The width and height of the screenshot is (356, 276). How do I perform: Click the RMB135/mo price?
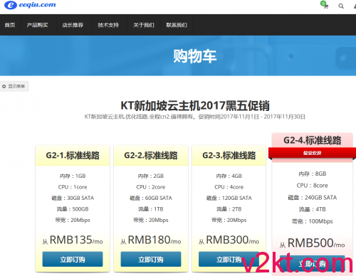click(73, 240)
